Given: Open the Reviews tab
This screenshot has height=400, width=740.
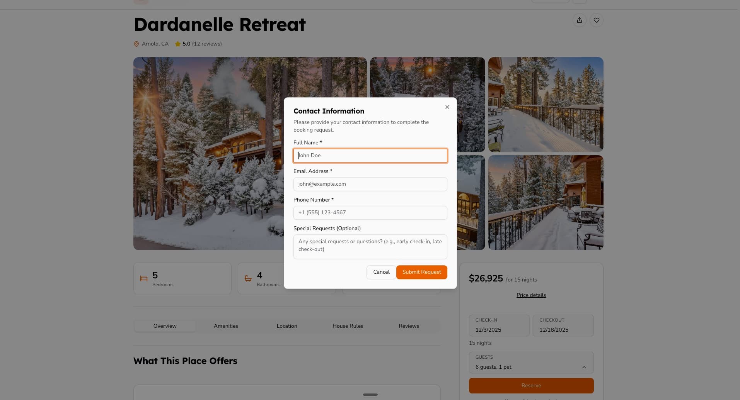Looking at the screenshot, I should point(409,326).
